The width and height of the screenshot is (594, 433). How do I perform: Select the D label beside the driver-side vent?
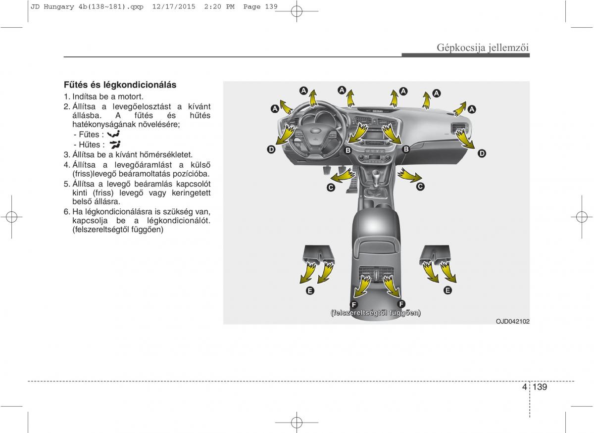click(x=271, y=149)
